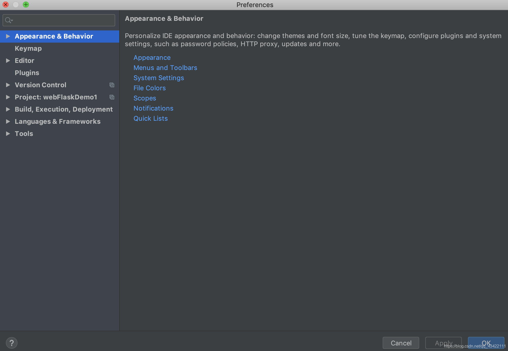The height and width of the screenshot is (351, 508).
Task: Click the Project: webFlaskDemo1 copy icon
Action: click(112, 97)
